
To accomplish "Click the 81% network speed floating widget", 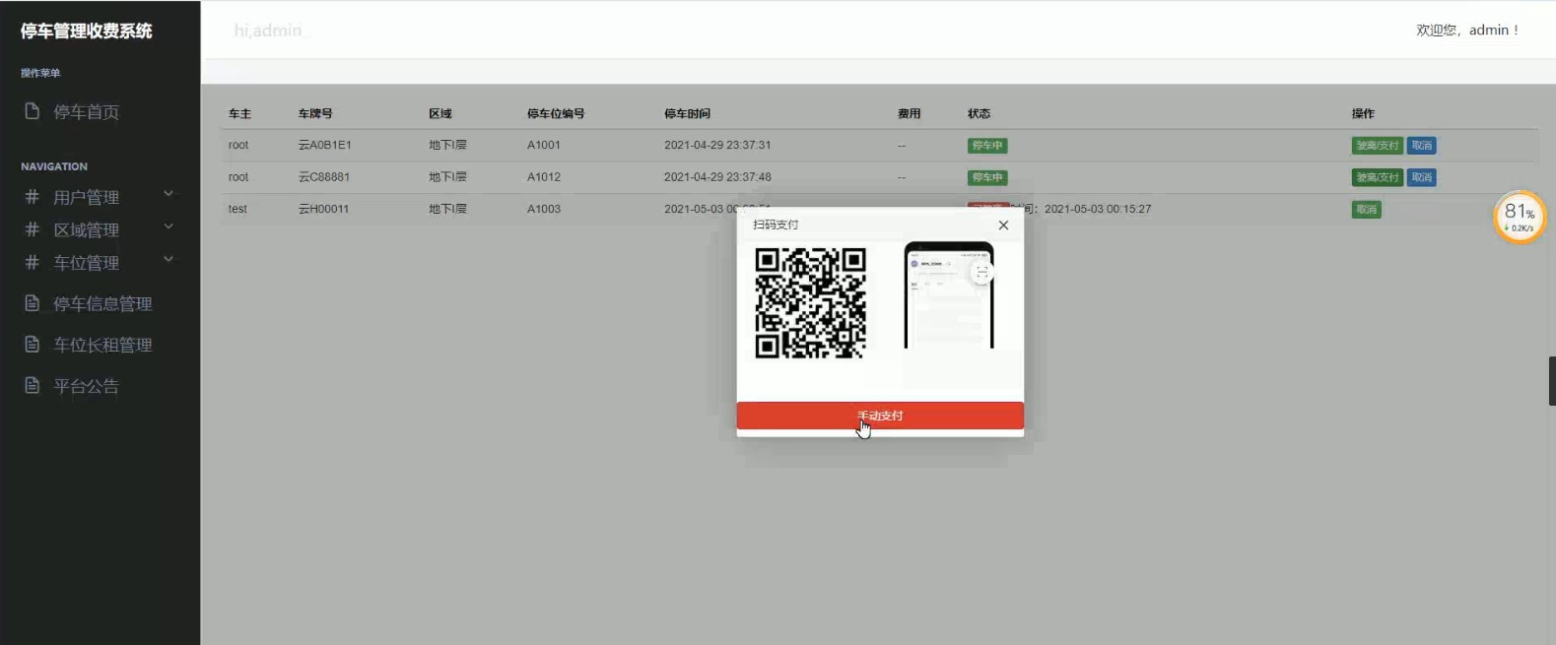I will tap(1519, 217).
